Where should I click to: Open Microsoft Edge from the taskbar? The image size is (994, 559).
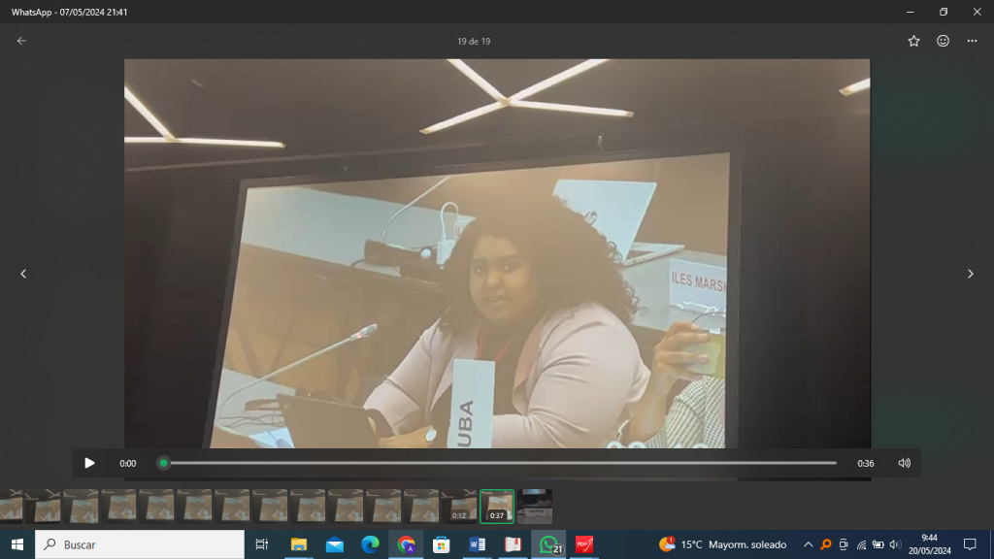370,544
